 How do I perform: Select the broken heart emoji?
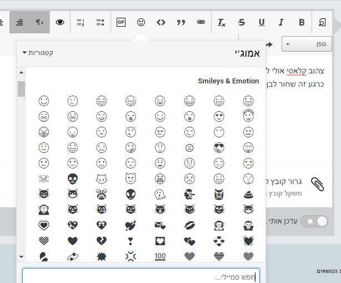pos(102,241)
